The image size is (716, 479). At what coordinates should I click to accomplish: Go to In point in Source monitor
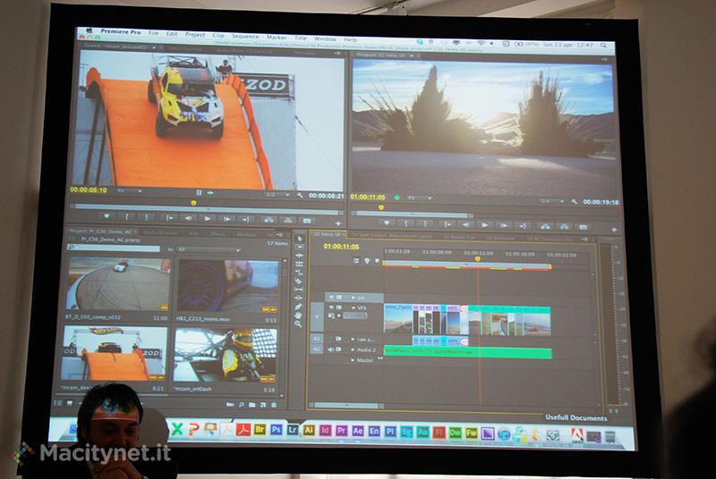pyautogui.click(x=169, y=218)
